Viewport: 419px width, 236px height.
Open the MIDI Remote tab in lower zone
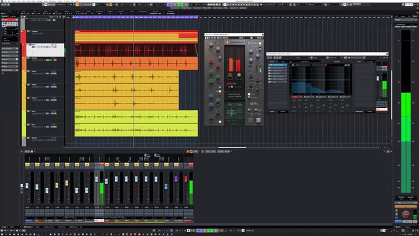tap(73, 227)
